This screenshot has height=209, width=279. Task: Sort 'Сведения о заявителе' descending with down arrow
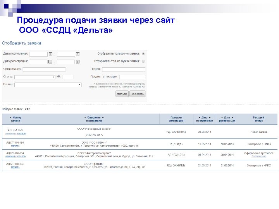[103, 118]
